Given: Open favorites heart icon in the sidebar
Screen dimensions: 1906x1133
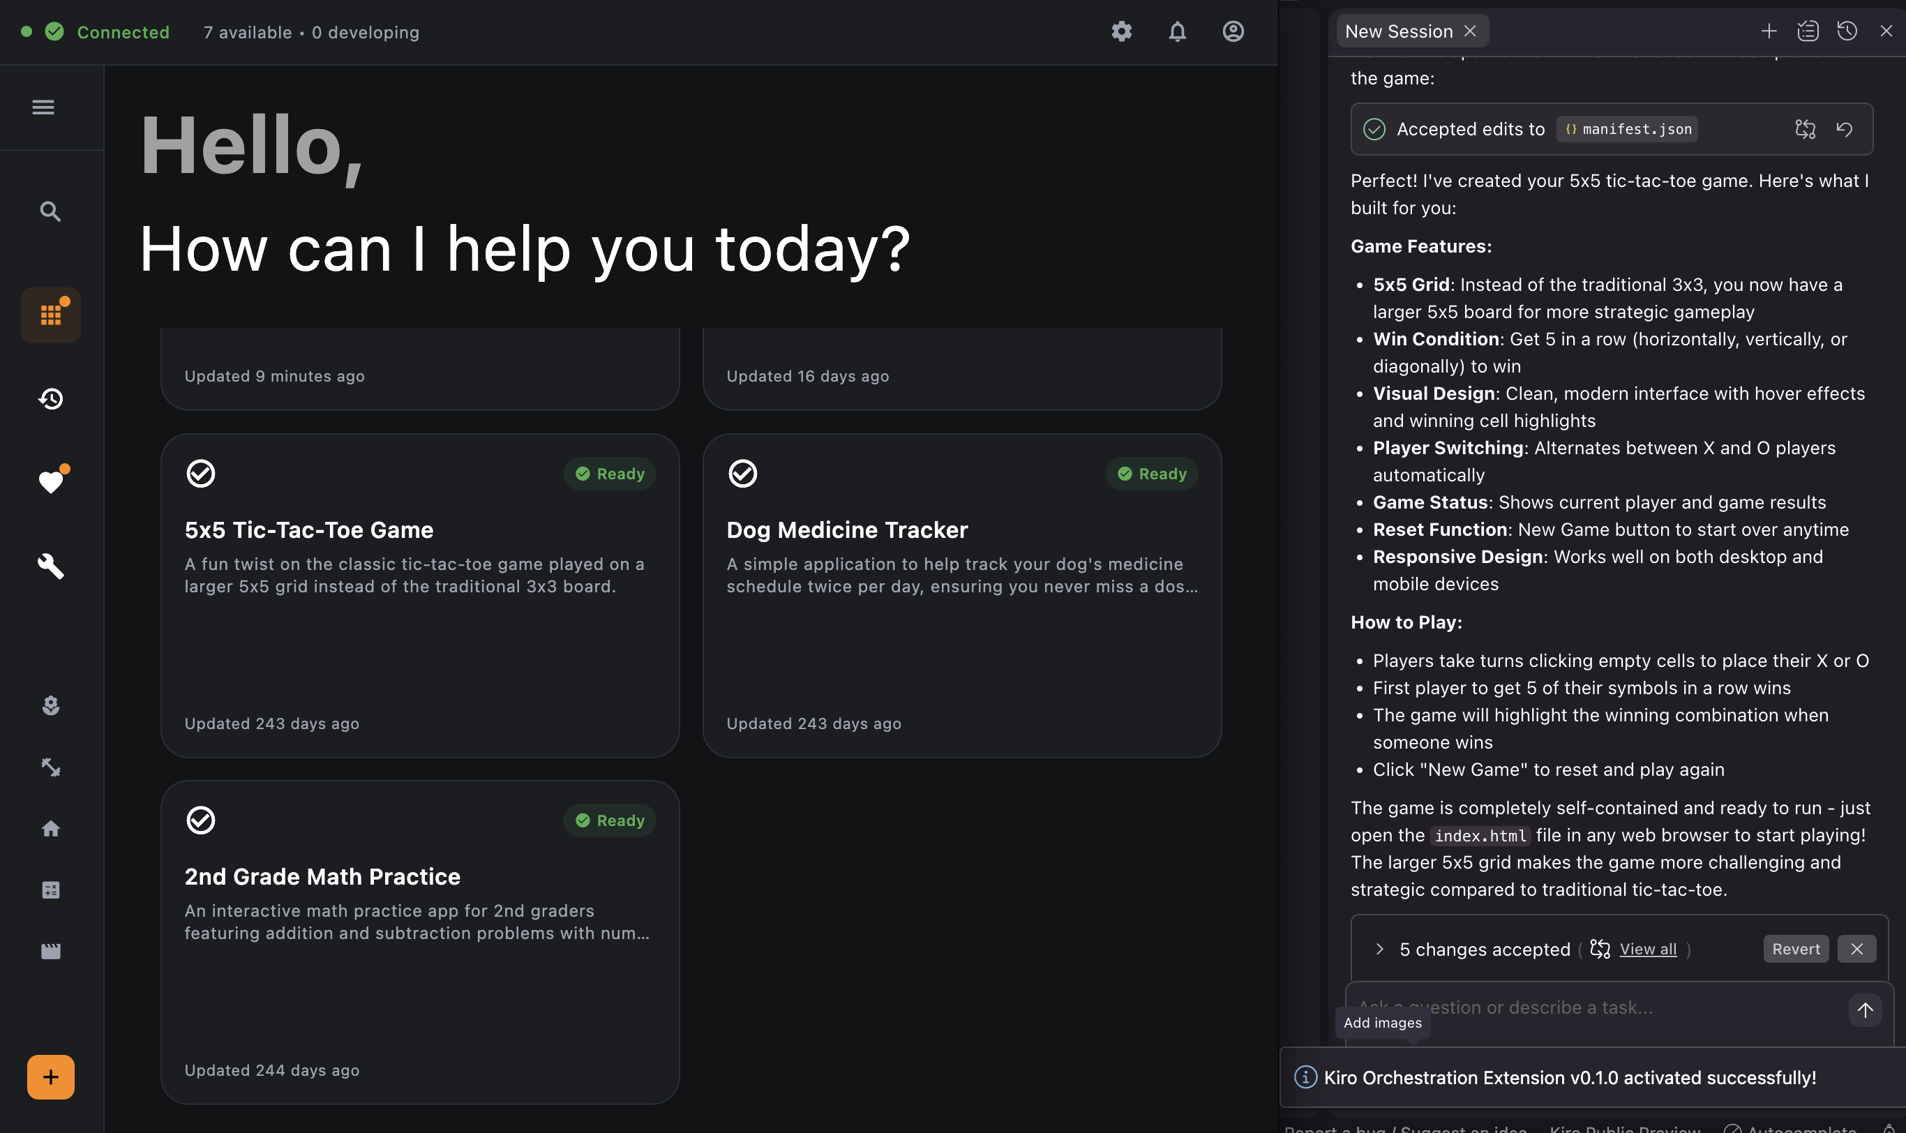Looking at the screenshot, I should pyautogui.click(x=50, y=483).
